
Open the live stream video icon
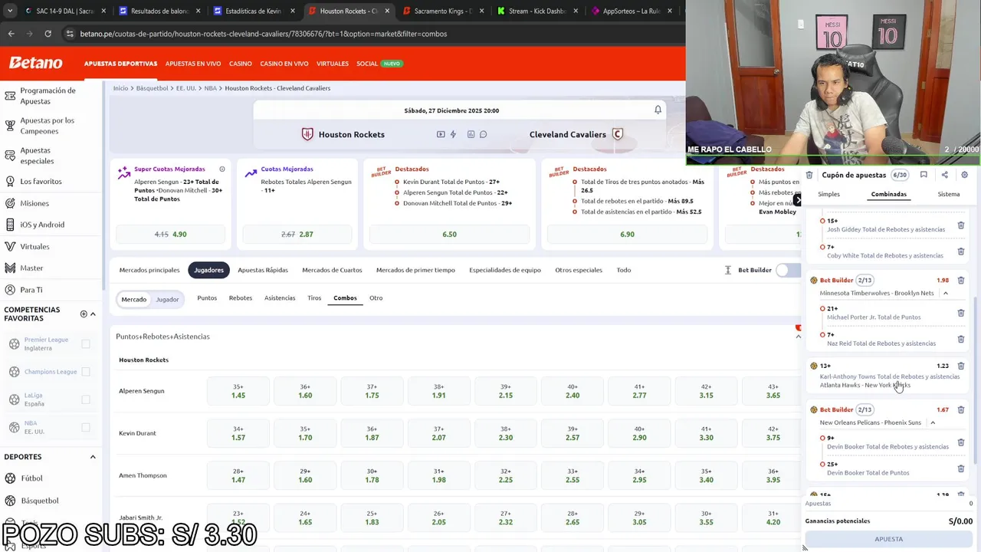point(441,134)
